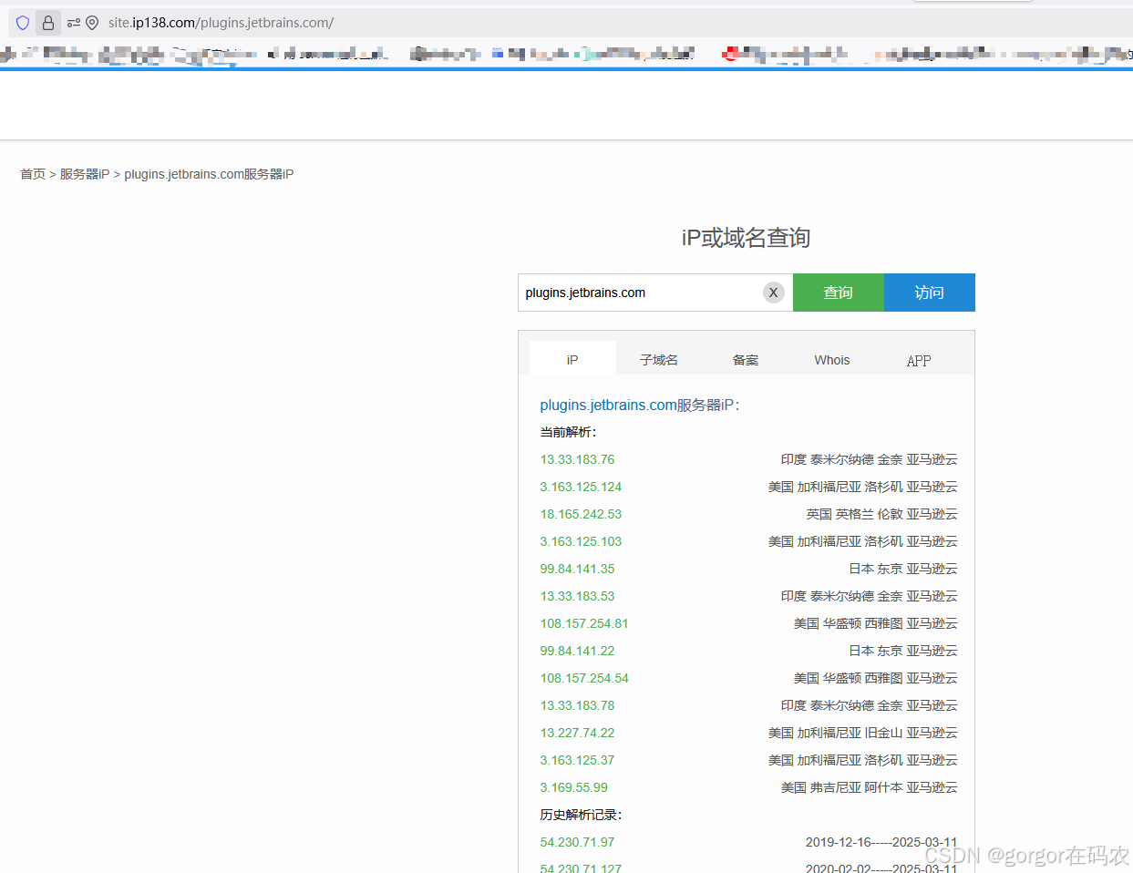Click the iP或域名查询 heading

(746, 238)
